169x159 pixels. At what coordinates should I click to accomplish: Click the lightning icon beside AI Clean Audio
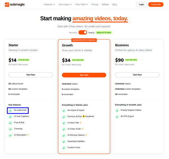click(82, 129)
